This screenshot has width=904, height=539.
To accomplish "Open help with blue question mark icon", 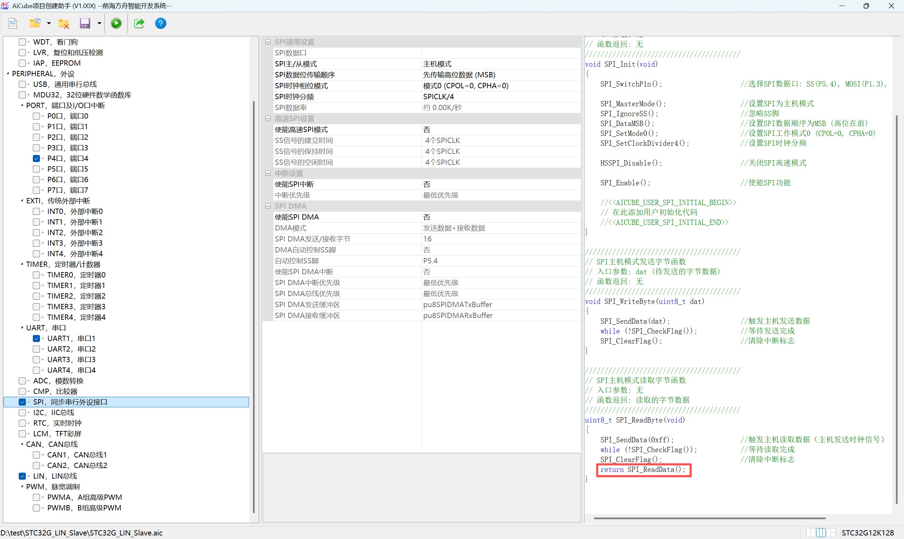I will pos(161,24).
